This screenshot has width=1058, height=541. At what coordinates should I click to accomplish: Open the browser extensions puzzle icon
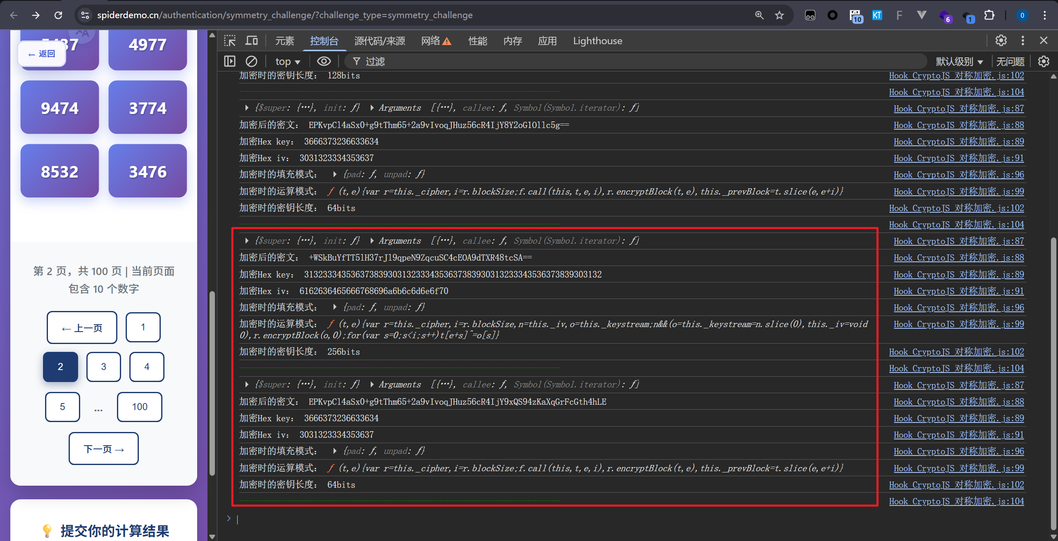989,15
